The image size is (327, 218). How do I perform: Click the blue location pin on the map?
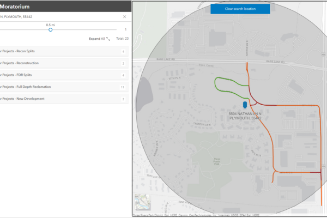coord(245,105)
